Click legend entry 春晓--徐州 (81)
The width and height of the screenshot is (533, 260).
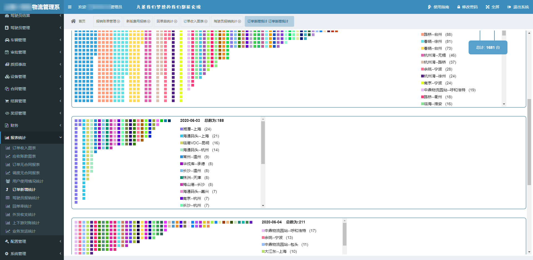click(437, 41)
